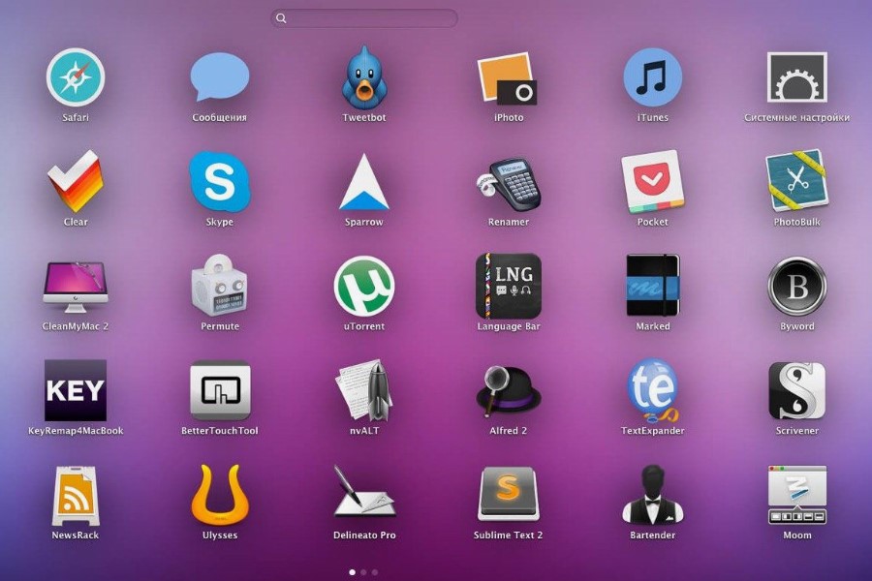Launch Tweetbot from Launchpad
The image size is (872, 581).
(364, 78)
